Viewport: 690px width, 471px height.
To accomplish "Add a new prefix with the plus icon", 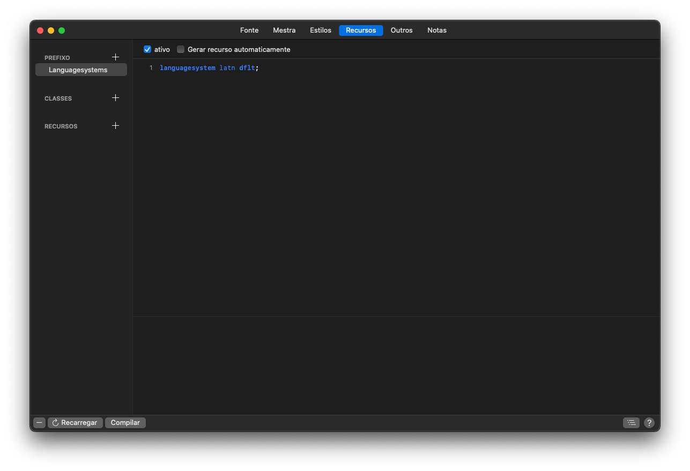I will [115, 57].
